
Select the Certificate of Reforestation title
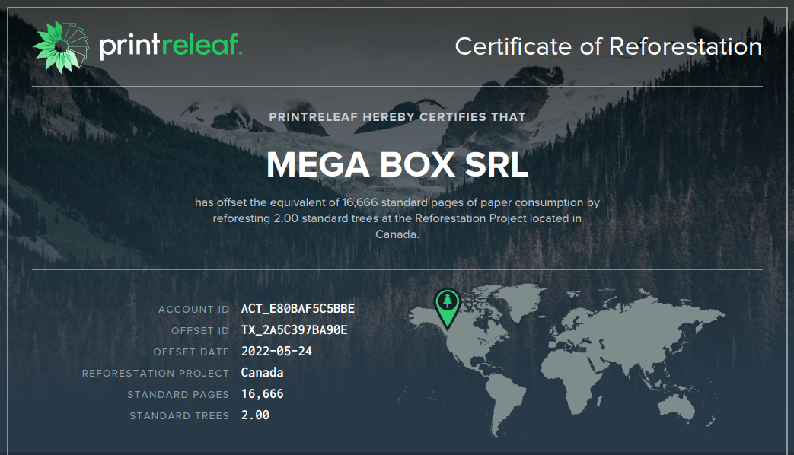click(607, 46)
